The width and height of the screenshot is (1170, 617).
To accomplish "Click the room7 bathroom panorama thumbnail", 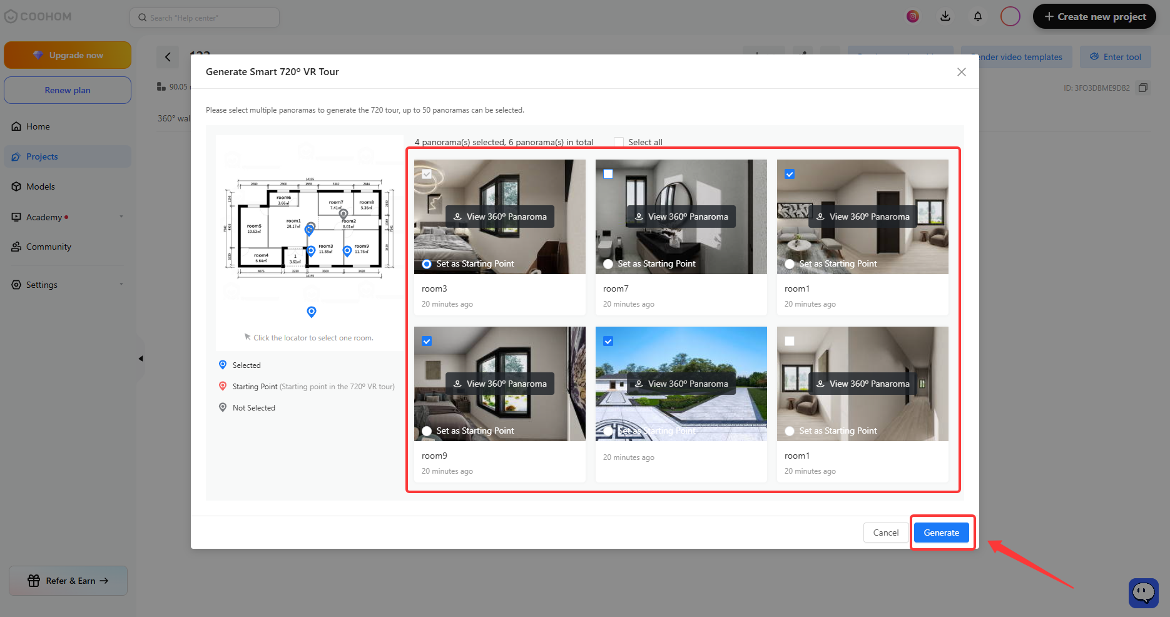I will tap(681, 217).
